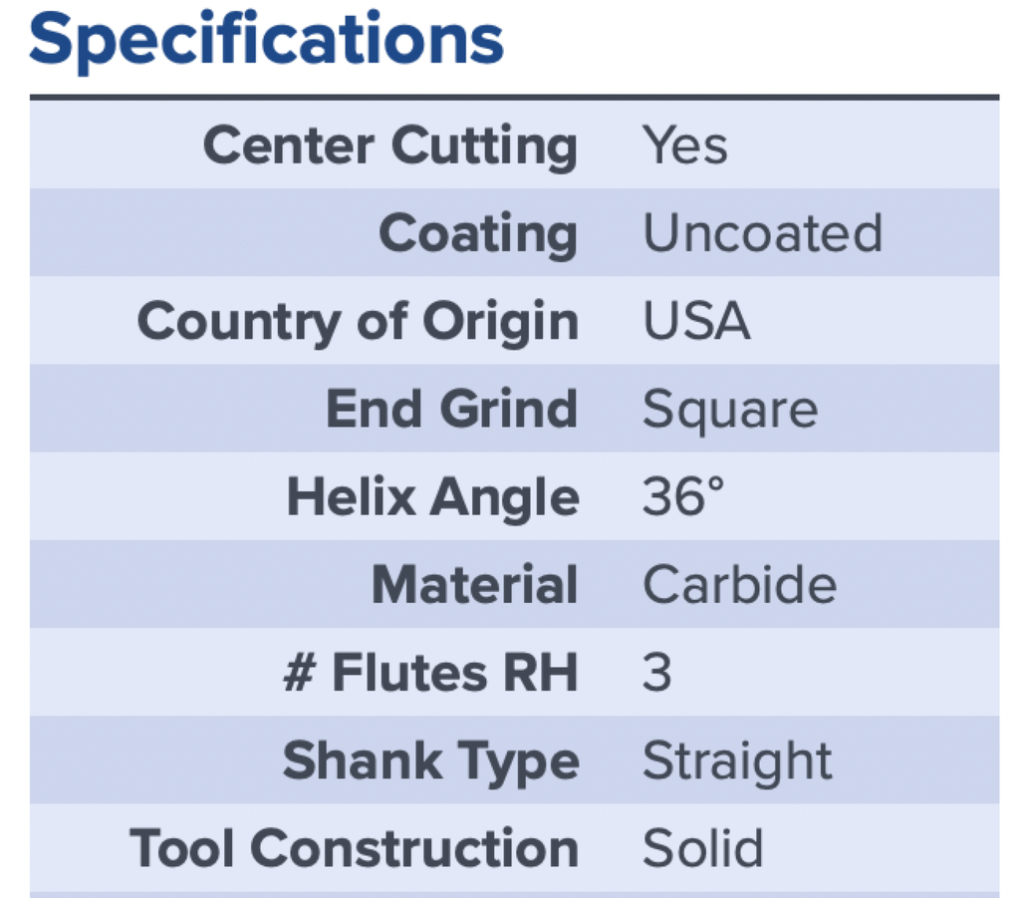The height and width of the screenshot is (898, 1020).
Task: Select the Shank Type label
Action: coord(430,762)
